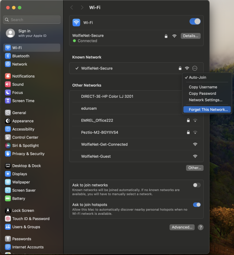Select Forget This Network… menu item
This screenshot has height=255, width=234.
[207, 109]
